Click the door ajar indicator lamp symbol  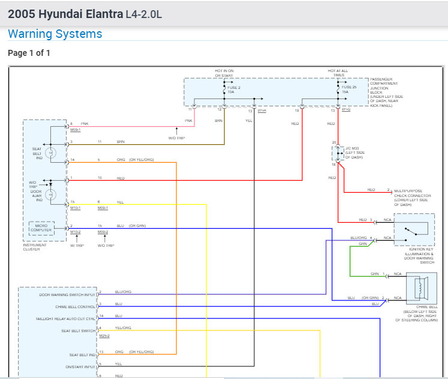pyautogui.click(x=50, y=195)
